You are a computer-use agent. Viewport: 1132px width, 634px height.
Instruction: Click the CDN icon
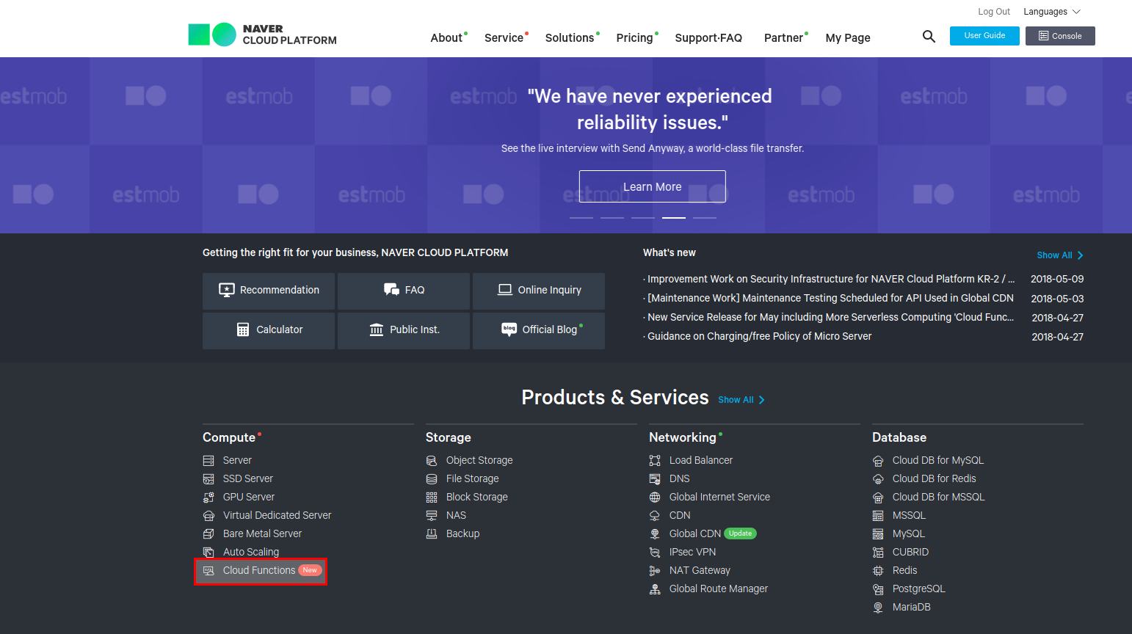(x=655, y=515)
